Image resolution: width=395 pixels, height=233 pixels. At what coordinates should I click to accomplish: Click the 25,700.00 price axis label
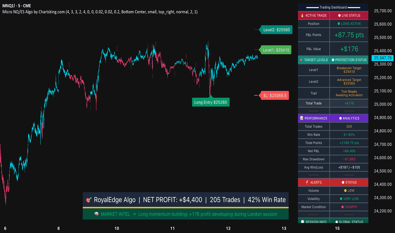(383, 11)
